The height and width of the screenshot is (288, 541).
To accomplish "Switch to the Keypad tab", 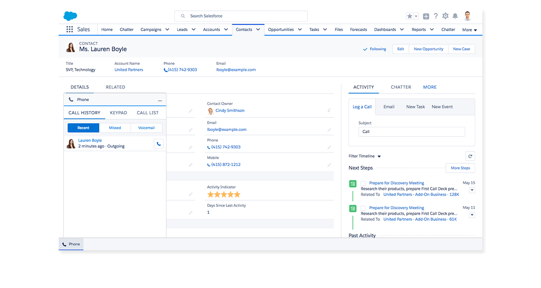I will [119, 113].
